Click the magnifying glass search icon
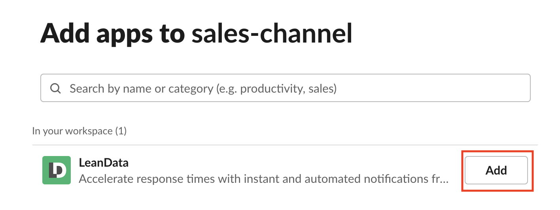 (x=55, y=88)
